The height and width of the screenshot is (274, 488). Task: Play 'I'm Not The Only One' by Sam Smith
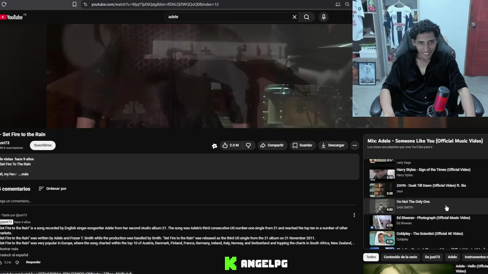[413, 202]
